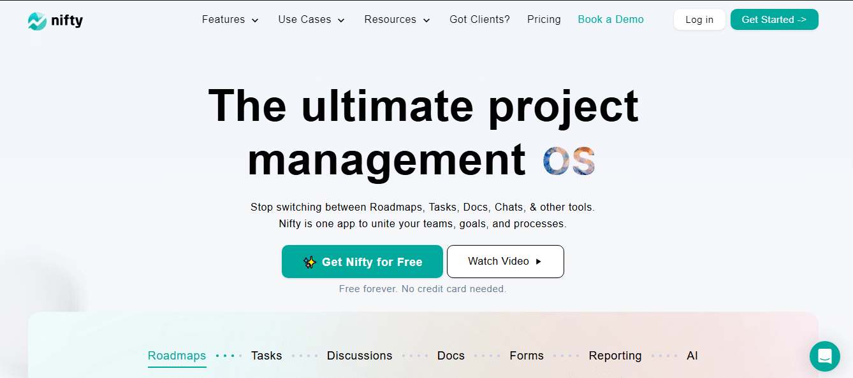Open the Reporting tab

(x=615, y=356)
